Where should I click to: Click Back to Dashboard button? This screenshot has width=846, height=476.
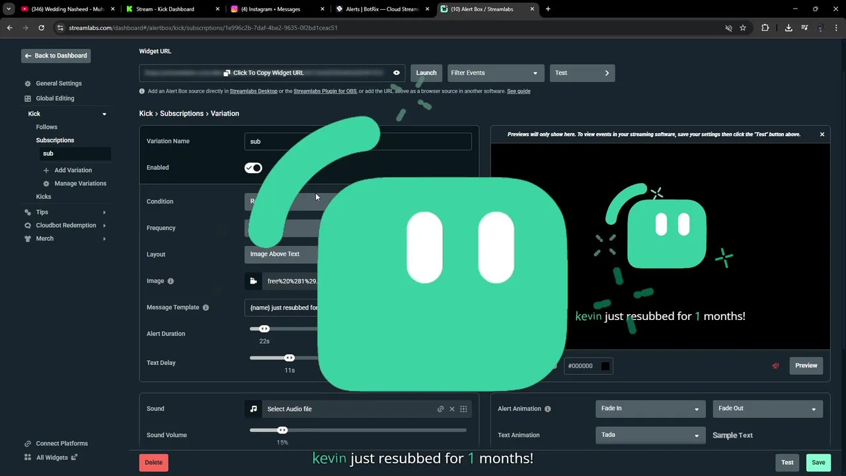point(56,56)
